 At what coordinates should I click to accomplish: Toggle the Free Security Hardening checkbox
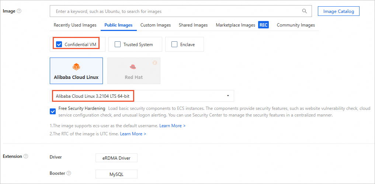53,111
